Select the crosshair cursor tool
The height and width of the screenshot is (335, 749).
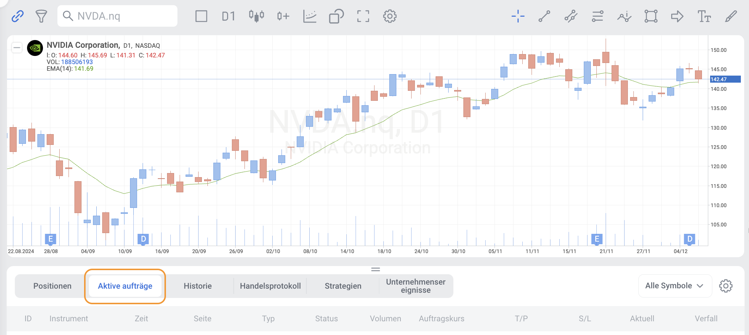coord(518,16)
